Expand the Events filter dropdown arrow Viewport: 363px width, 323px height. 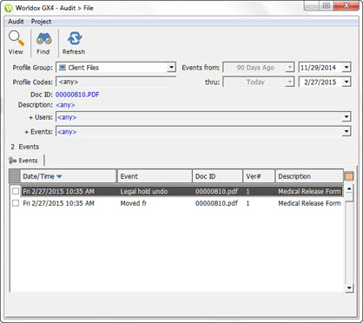tap(346, 132)
